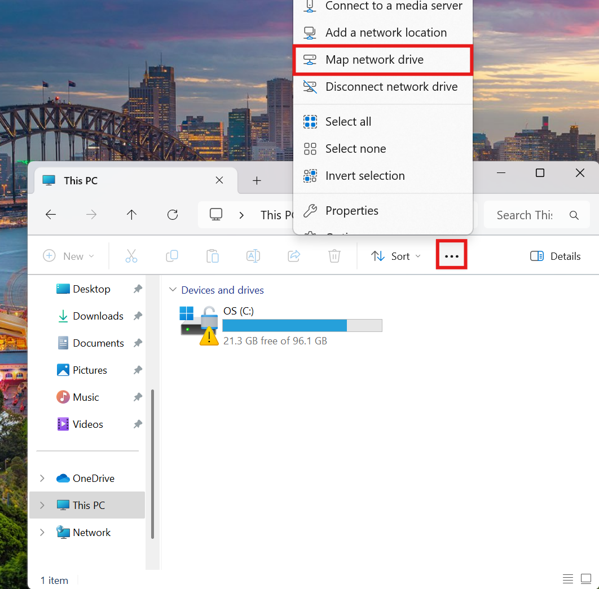The width and height of the screenshot is (599, 589).
Task: Choose Select none from menu
Action: point(383,148)
